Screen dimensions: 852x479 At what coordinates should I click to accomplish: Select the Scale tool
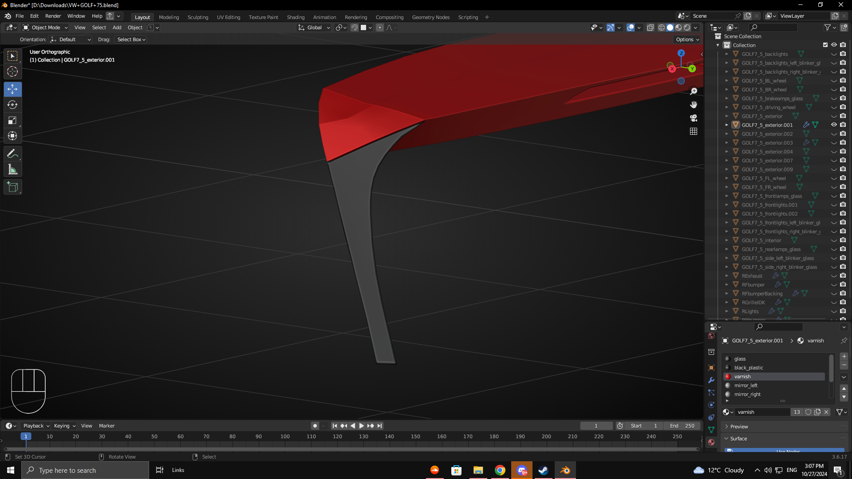click(12, 121)
